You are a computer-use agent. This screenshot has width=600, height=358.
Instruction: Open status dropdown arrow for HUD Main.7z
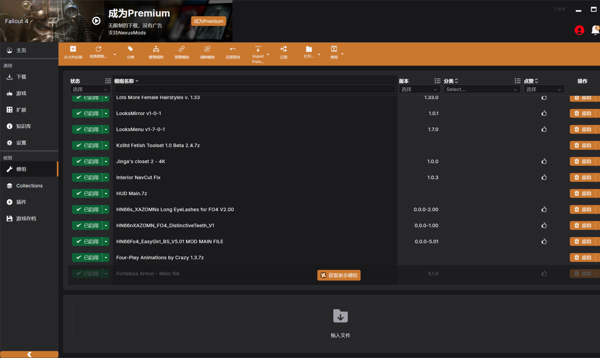click(106, 193)
